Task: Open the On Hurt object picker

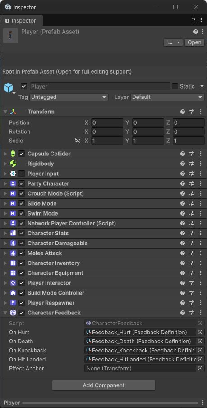Action: click(x=200, y=332)
